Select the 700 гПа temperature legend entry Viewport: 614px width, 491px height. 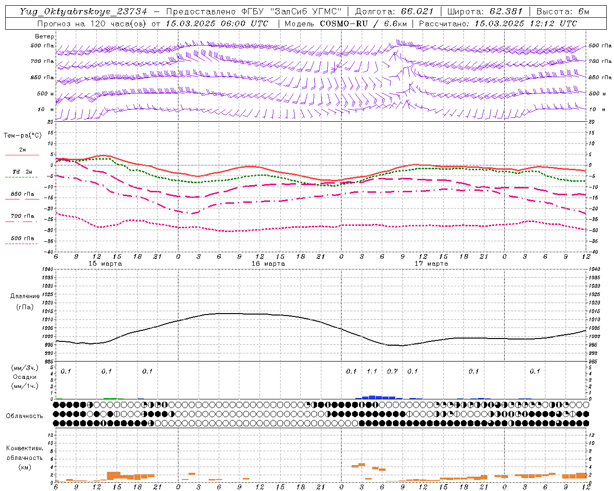22,216
